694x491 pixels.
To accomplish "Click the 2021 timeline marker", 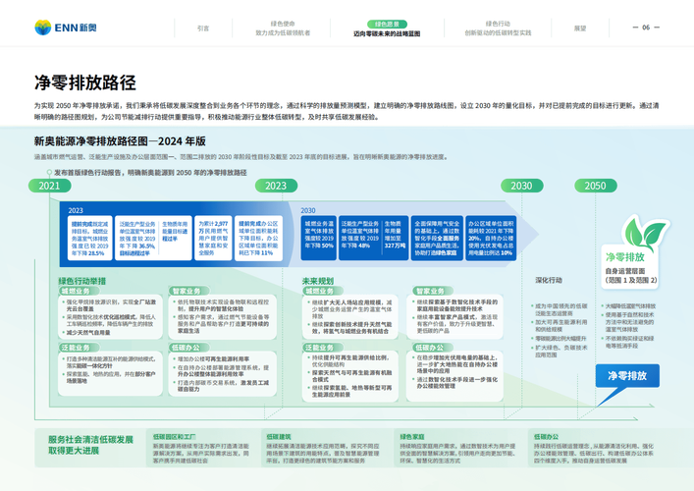I will [49, 186].
